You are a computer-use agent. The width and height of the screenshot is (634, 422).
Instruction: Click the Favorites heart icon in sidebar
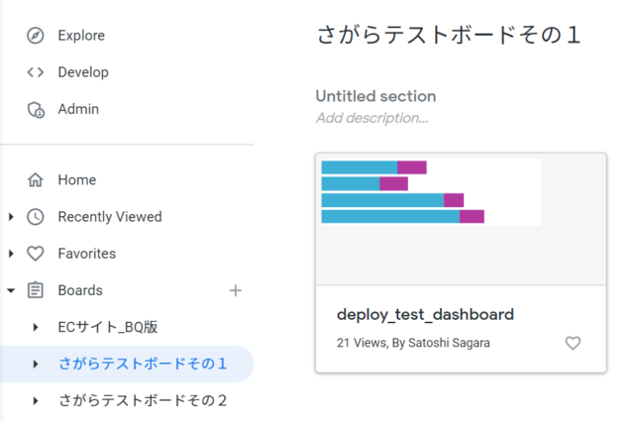click(36, 254)
